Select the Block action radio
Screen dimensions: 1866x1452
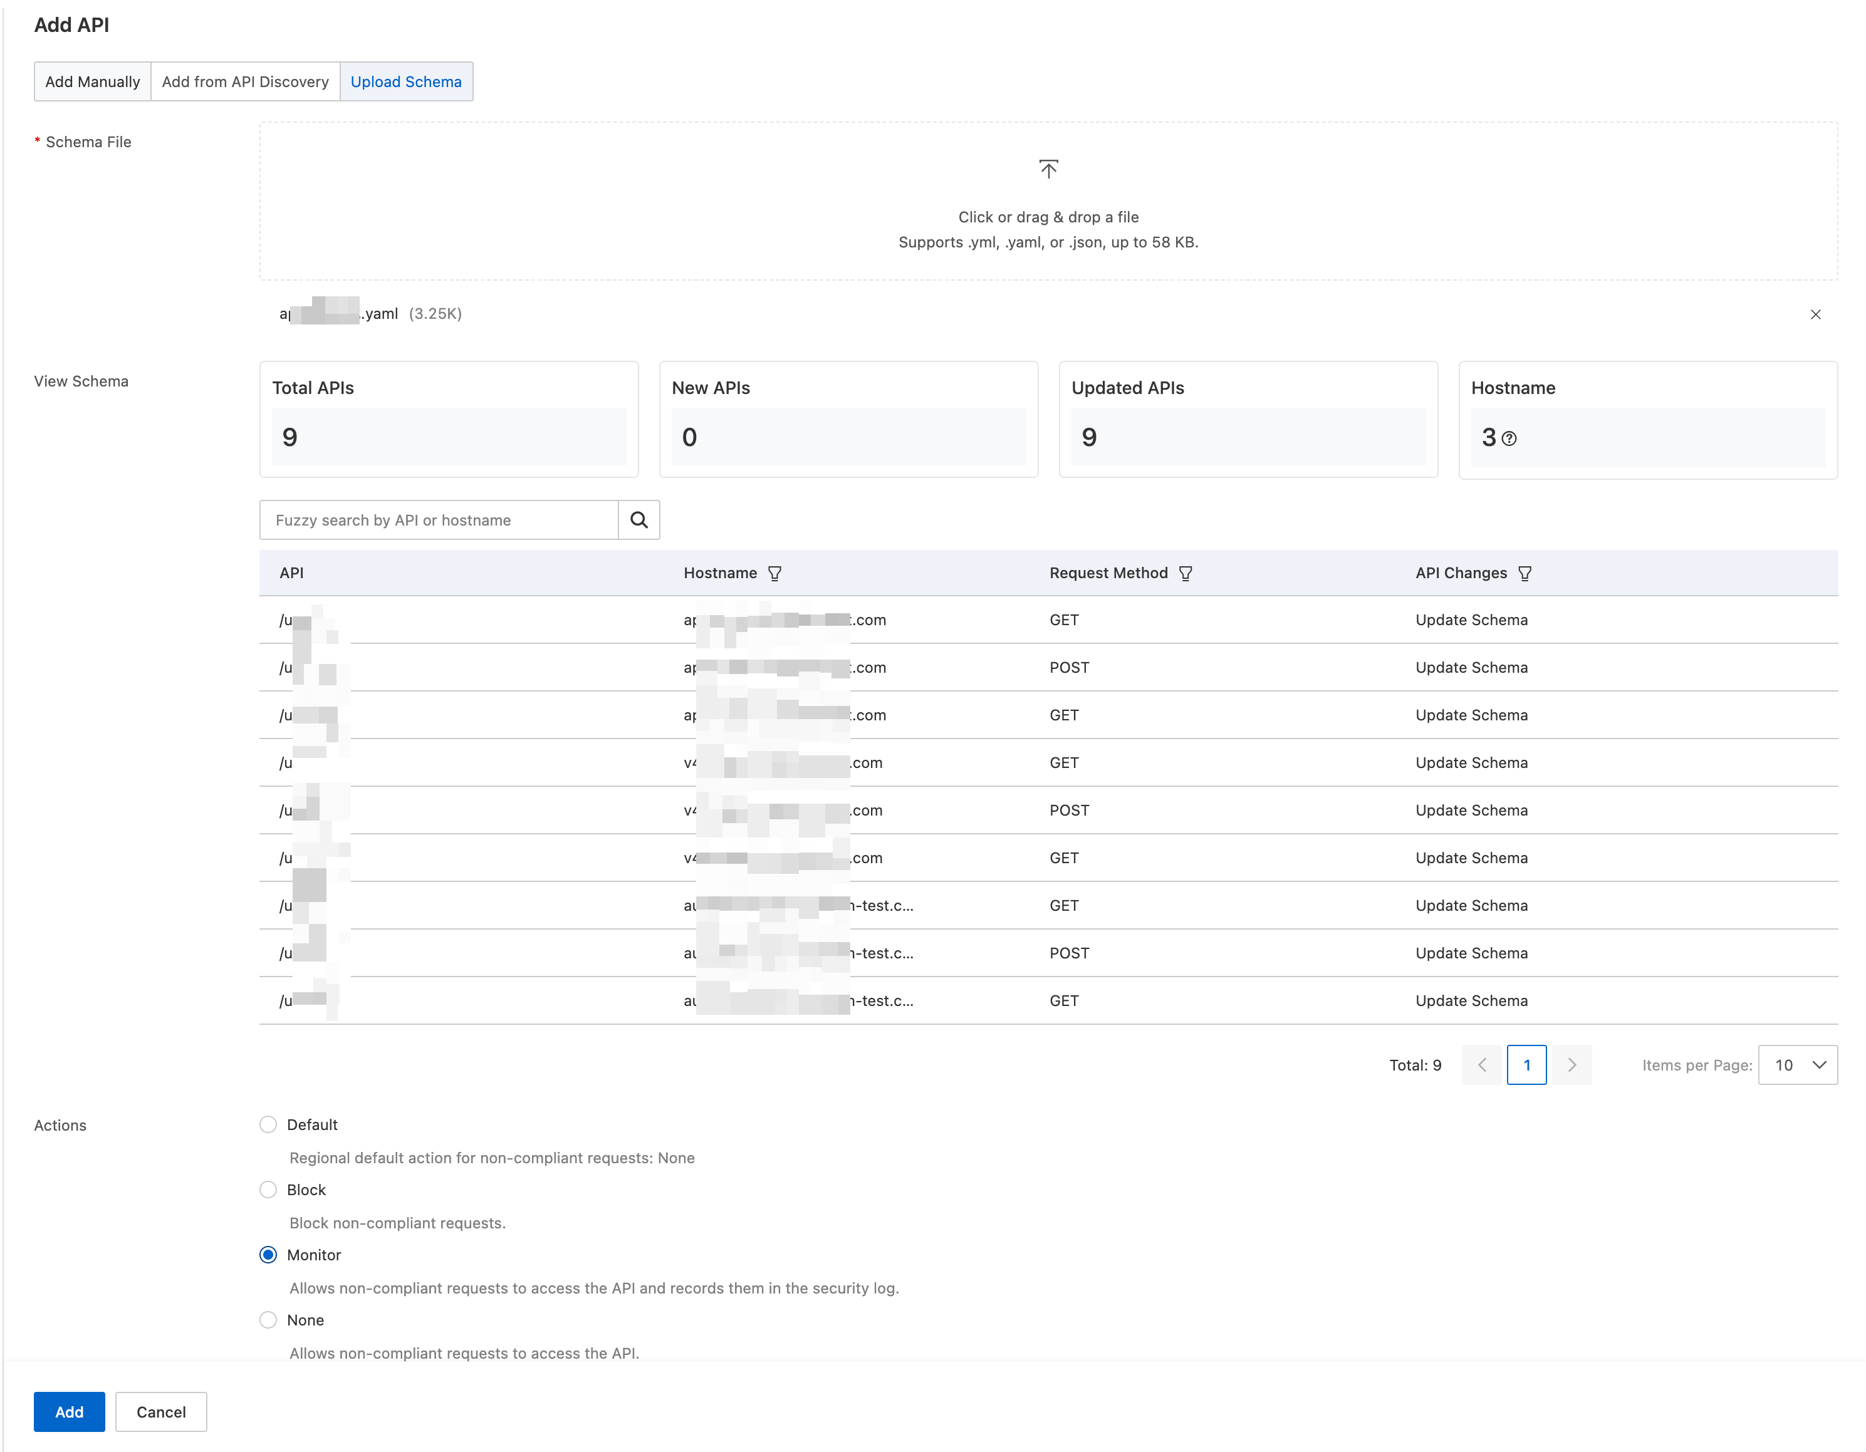coord(268,1189)
